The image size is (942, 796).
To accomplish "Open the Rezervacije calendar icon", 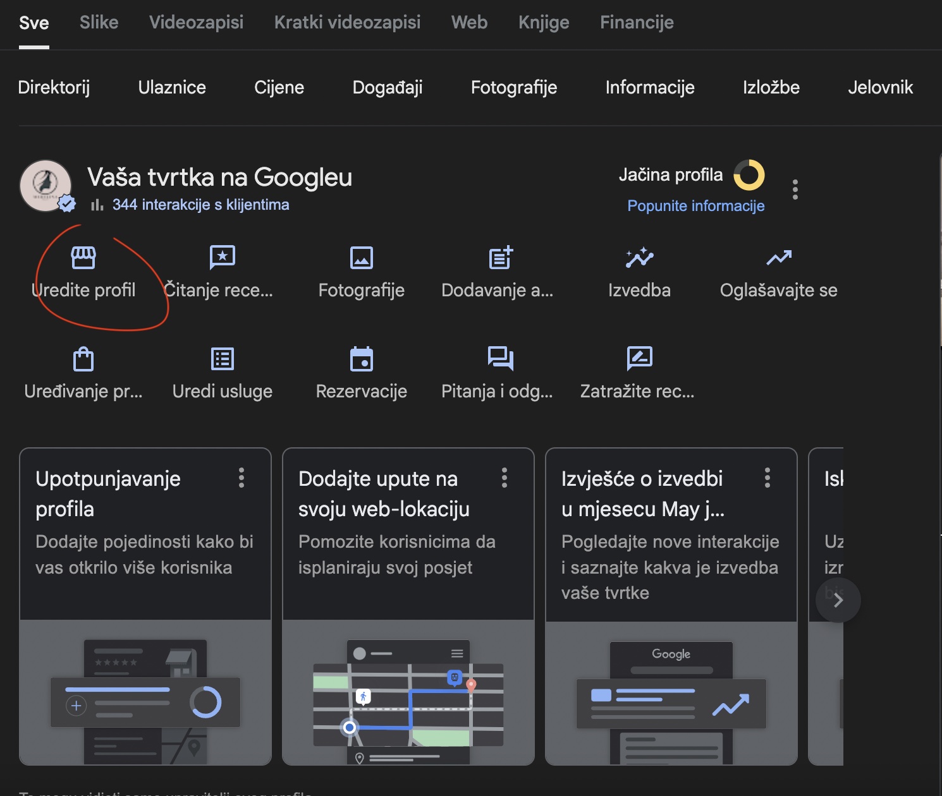I will (x=362, y=359).
